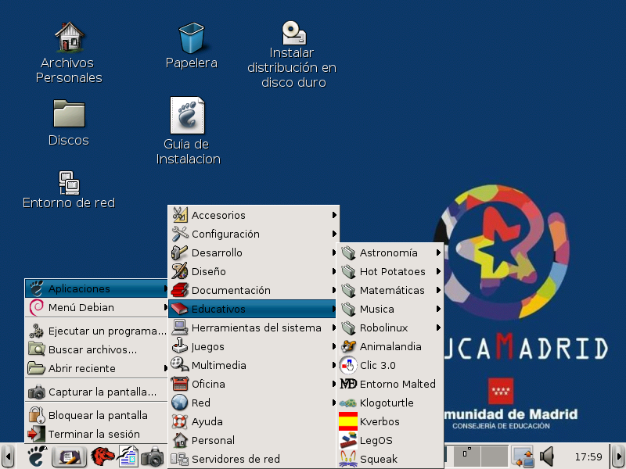Click the camera screenshot launcher in panel
This screenshot has height=469, width=626.
coord(152,457)
